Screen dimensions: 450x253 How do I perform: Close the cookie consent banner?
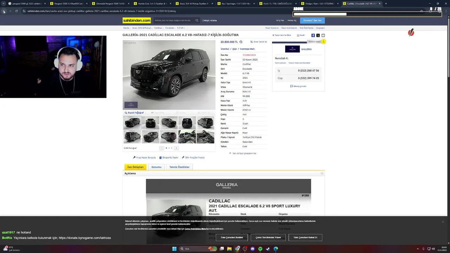pos(443,222)
